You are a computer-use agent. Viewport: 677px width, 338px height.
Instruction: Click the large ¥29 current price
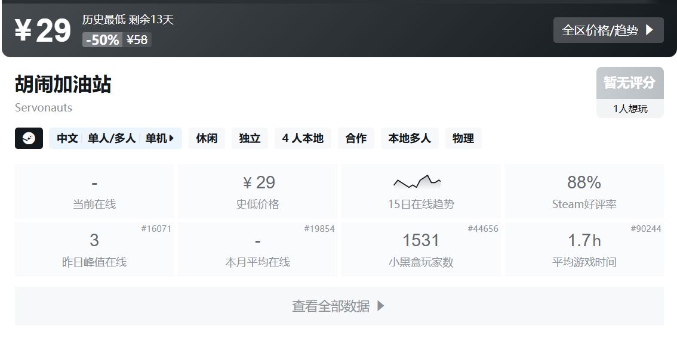coord(43,30)
